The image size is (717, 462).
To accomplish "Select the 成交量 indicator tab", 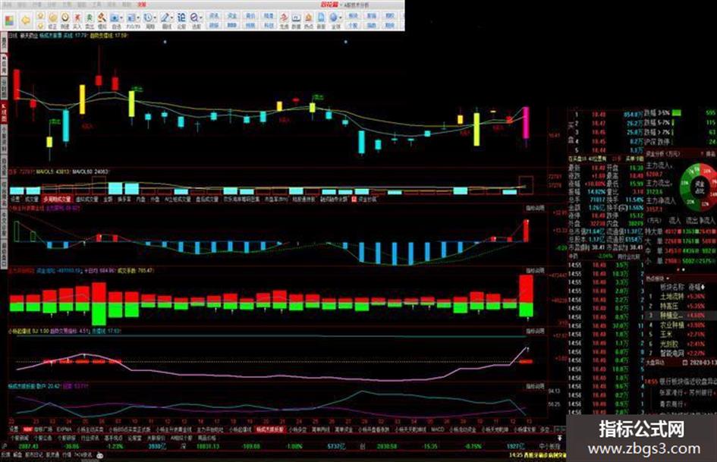I will (x=32, y=199).
